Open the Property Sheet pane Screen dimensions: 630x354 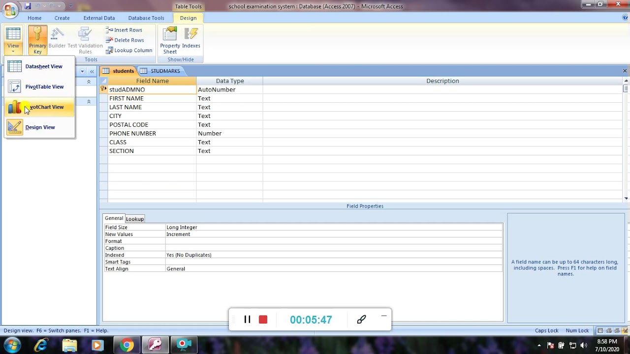point(170,40)
